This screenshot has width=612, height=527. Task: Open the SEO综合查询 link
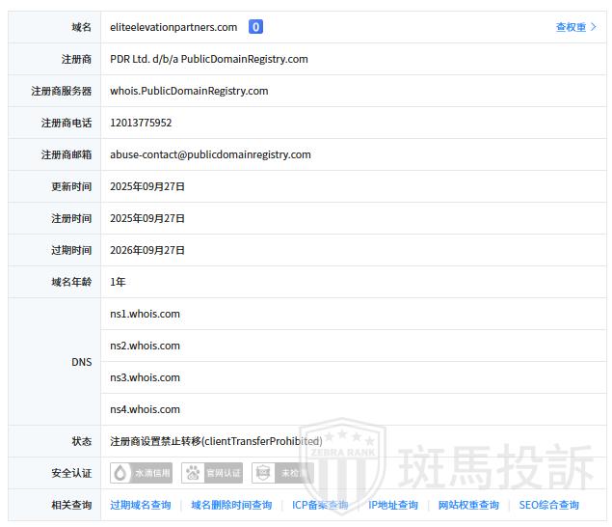(x=548, y=505)
